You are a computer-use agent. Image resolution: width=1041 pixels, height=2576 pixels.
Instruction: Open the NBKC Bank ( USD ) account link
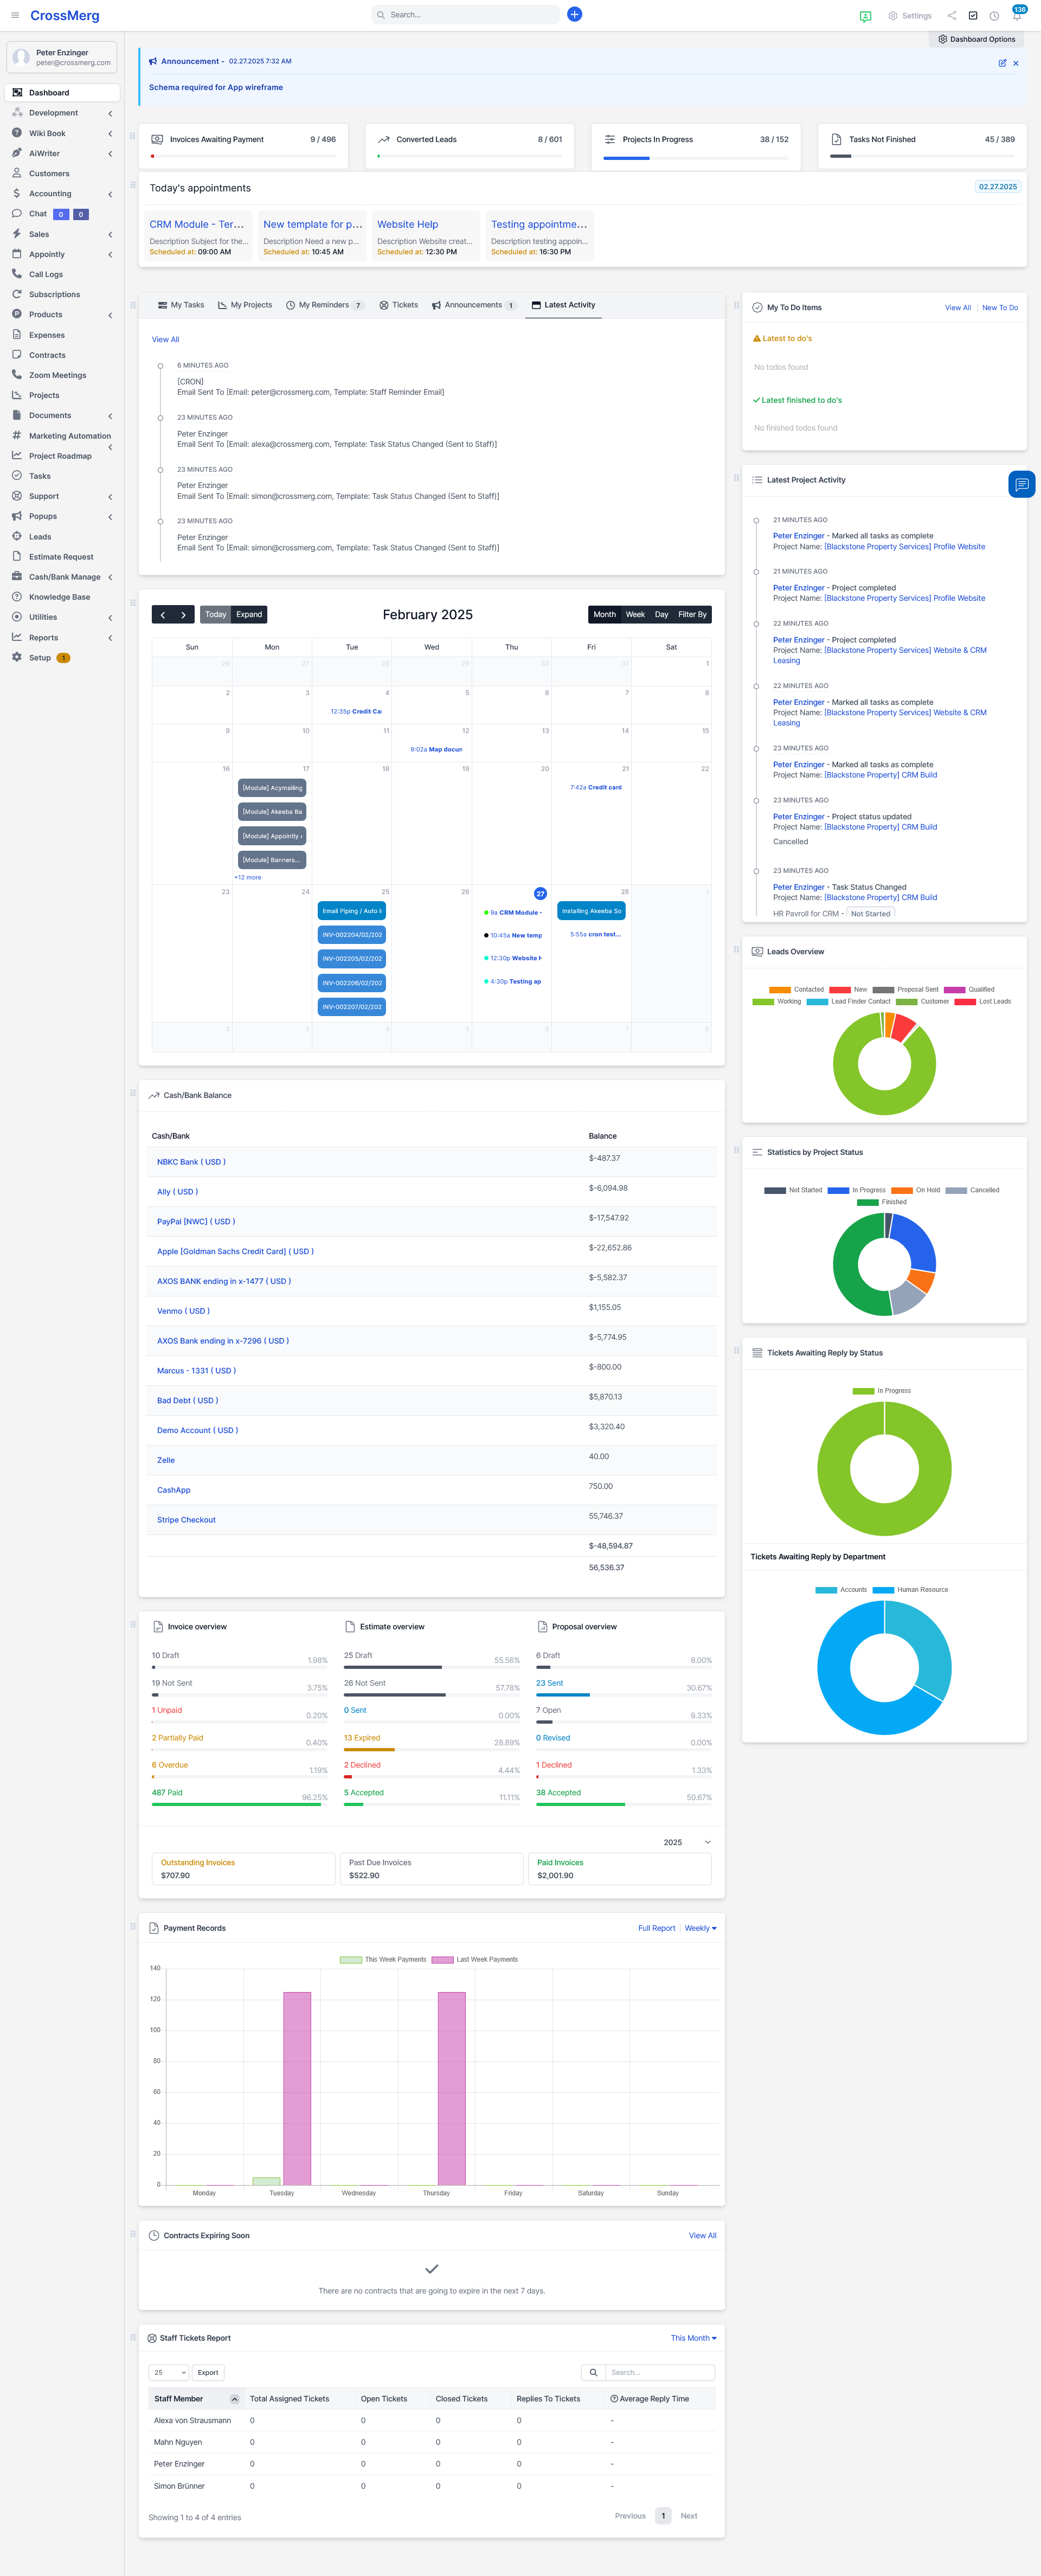pos(191,1162)
